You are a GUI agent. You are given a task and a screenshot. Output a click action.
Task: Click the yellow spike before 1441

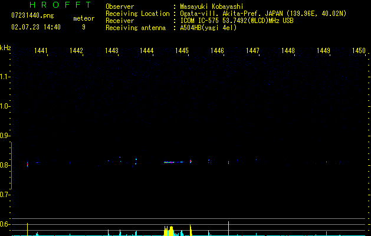pyautogui.click(x=28, y=229)
